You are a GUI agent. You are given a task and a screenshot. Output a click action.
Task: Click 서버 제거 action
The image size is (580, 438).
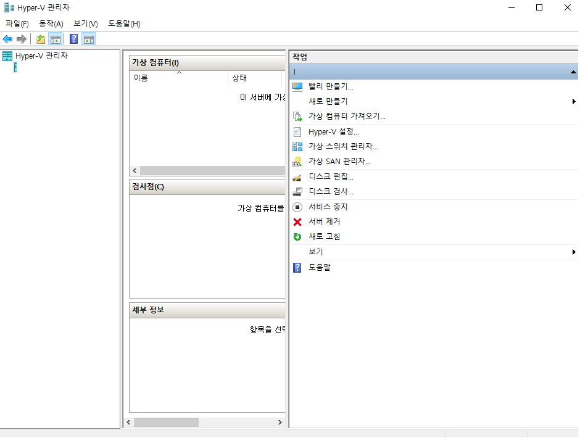point(325,222)
